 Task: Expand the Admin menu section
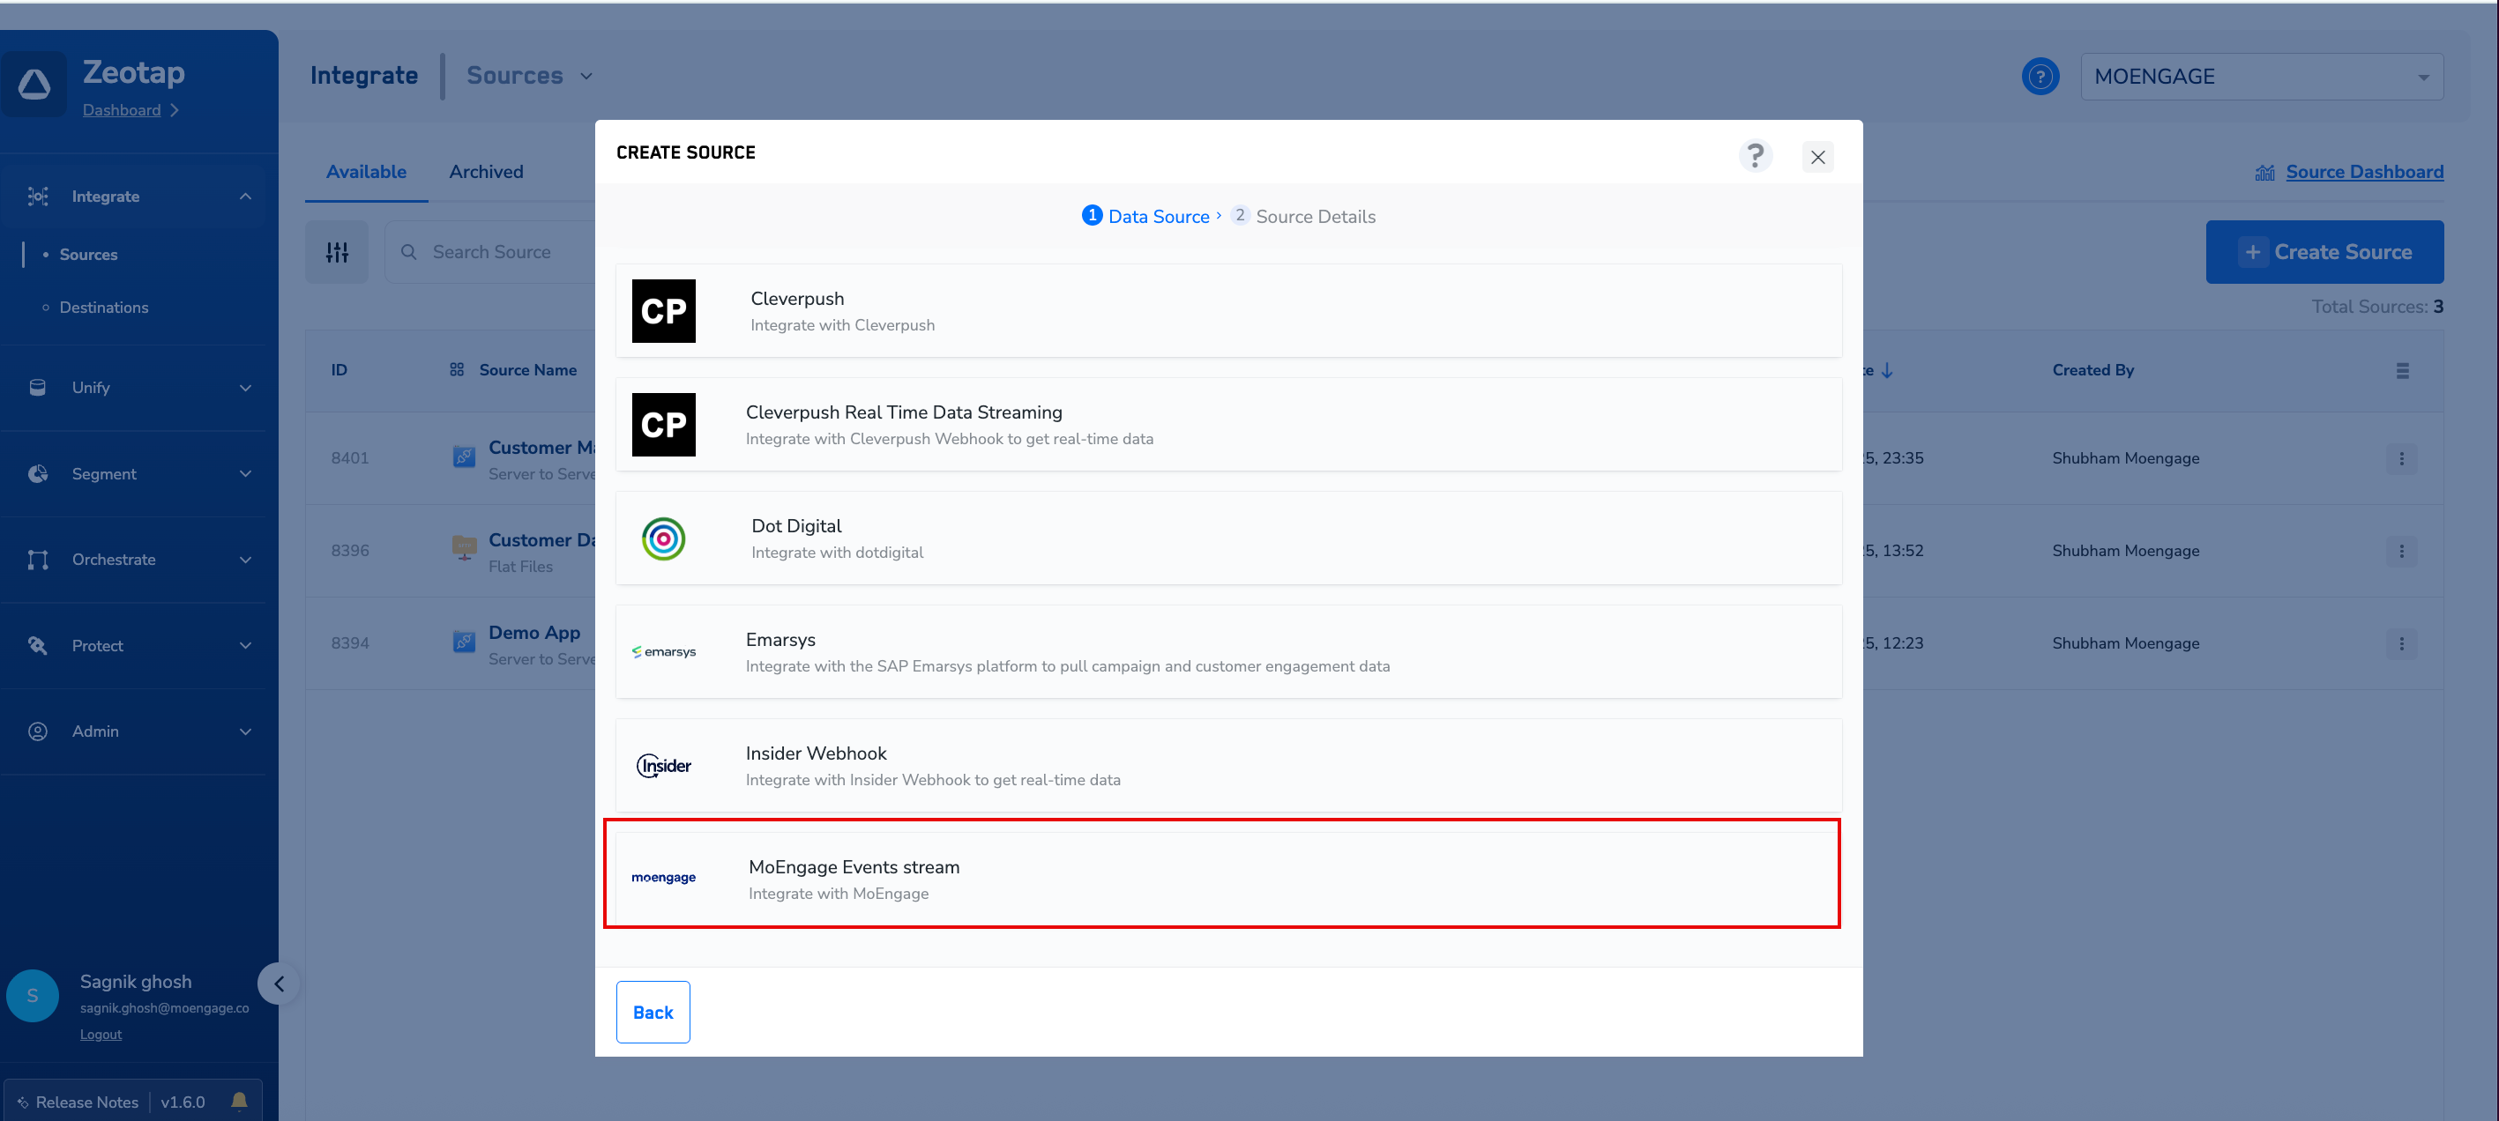point(245,732)
